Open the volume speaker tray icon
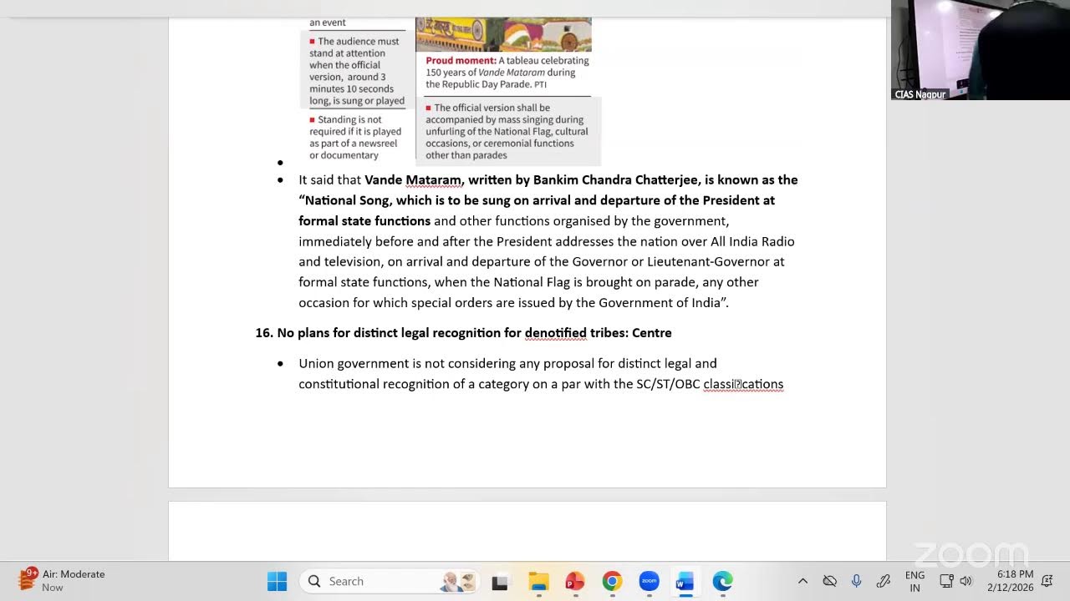1070x601 pixels. 966,581
